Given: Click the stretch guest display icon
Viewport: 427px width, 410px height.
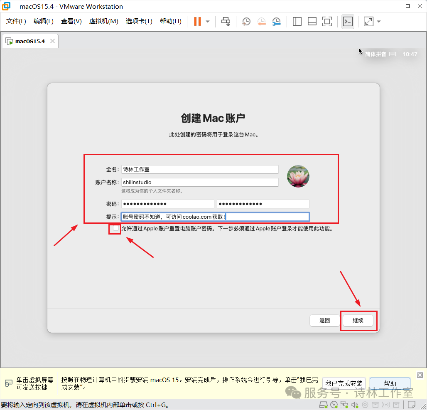Looking at the screenshot, I should coord(368,21).
